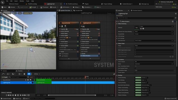Click pause in timeline playback controls
This screenshot has height=100, width=178.
(x=18, y=95)
